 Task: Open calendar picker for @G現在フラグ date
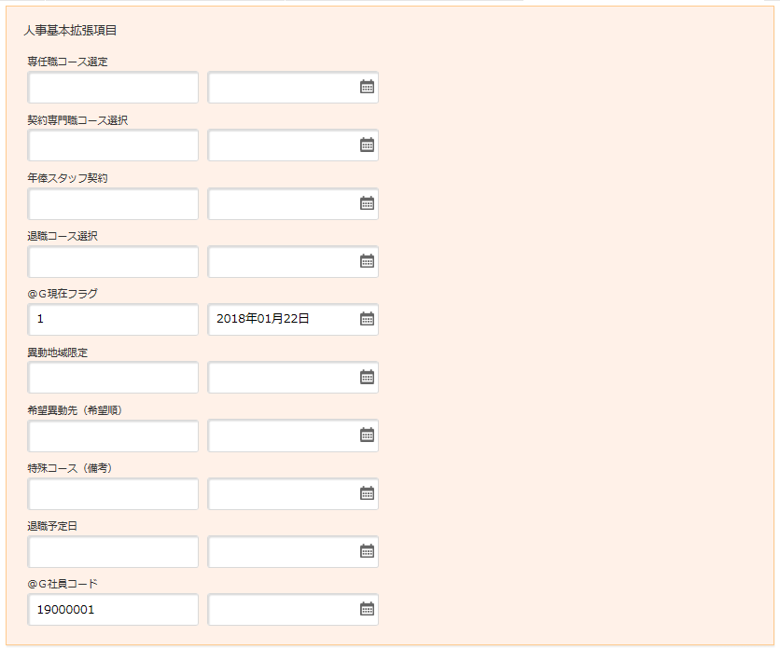(367, 319)
